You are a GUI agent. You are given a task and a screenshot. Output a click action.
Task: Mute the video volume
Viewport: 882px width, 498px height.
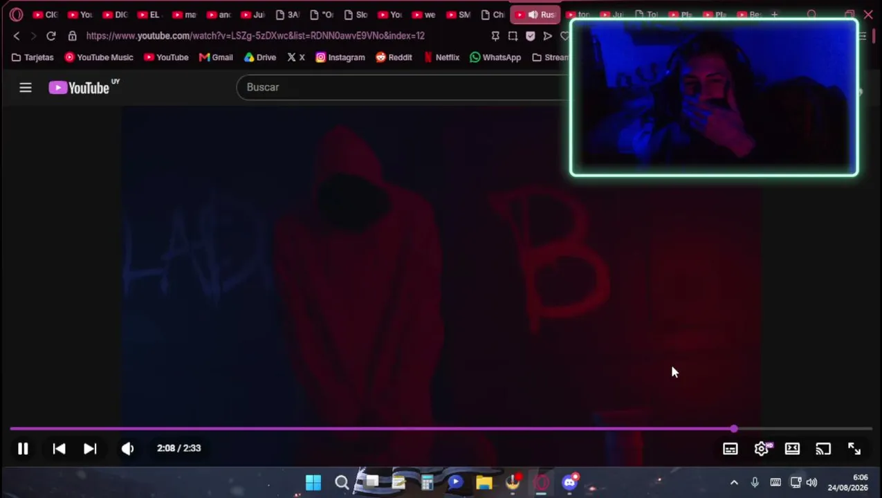127,449
